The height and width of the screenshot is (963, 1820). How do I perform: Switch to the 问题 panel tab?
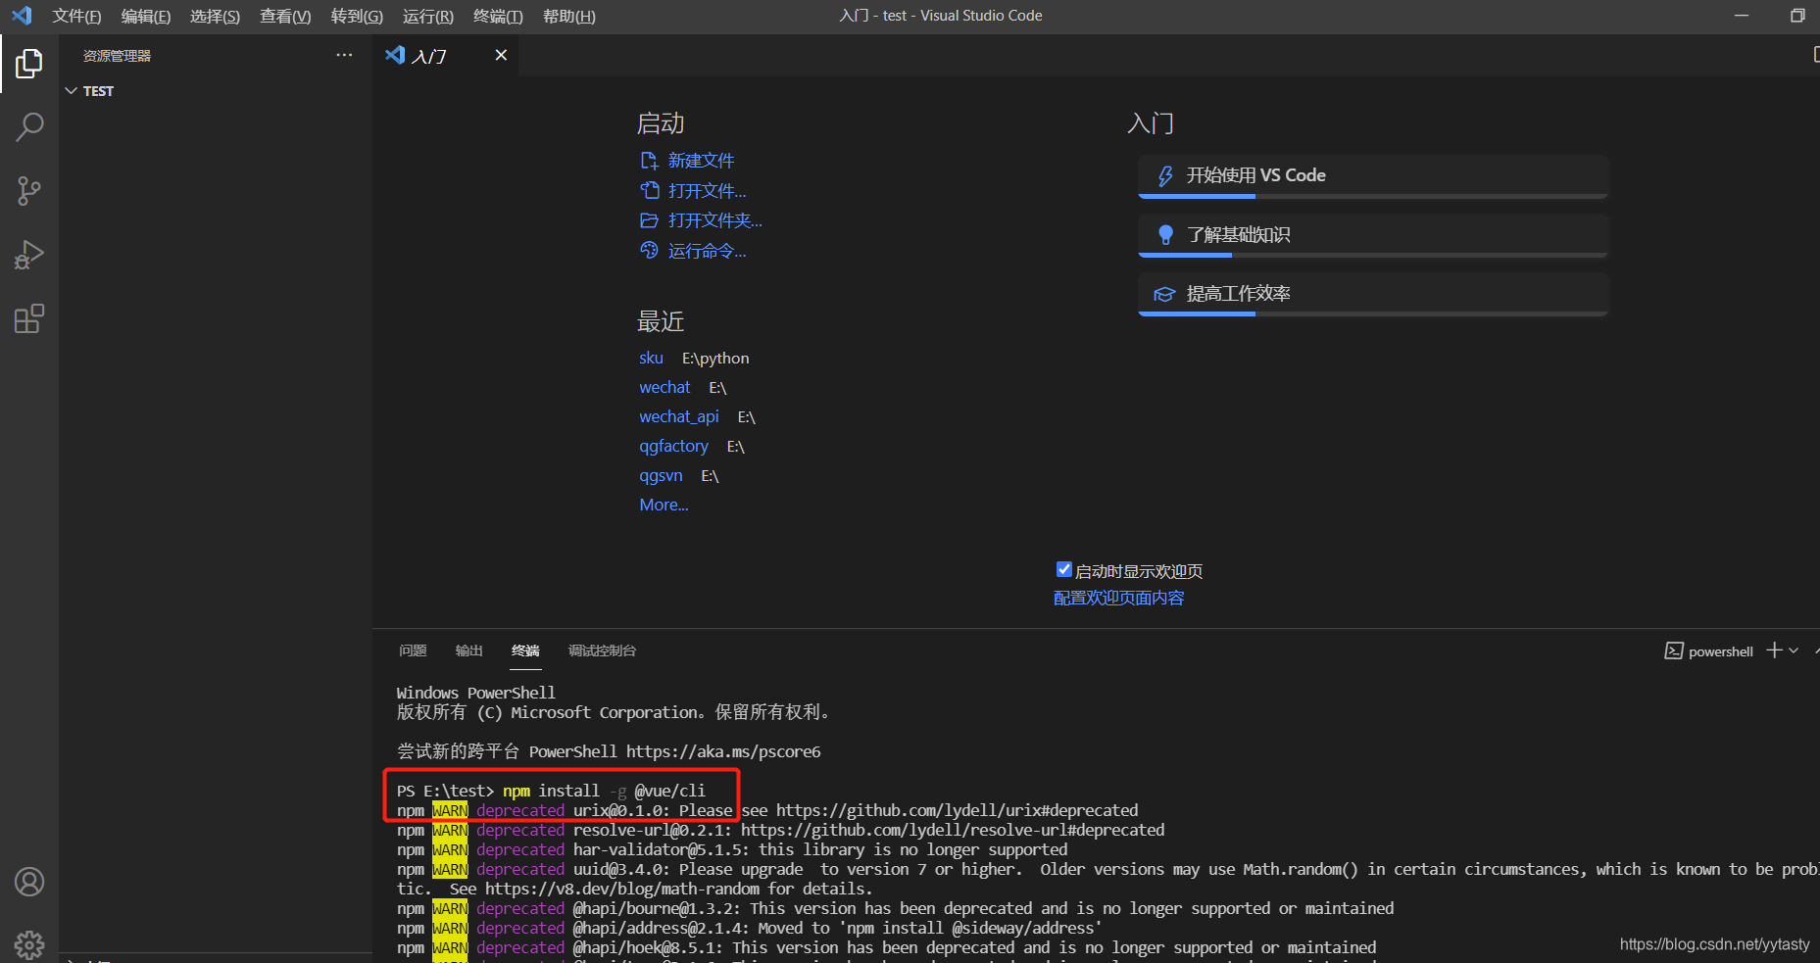click(413, 650)
